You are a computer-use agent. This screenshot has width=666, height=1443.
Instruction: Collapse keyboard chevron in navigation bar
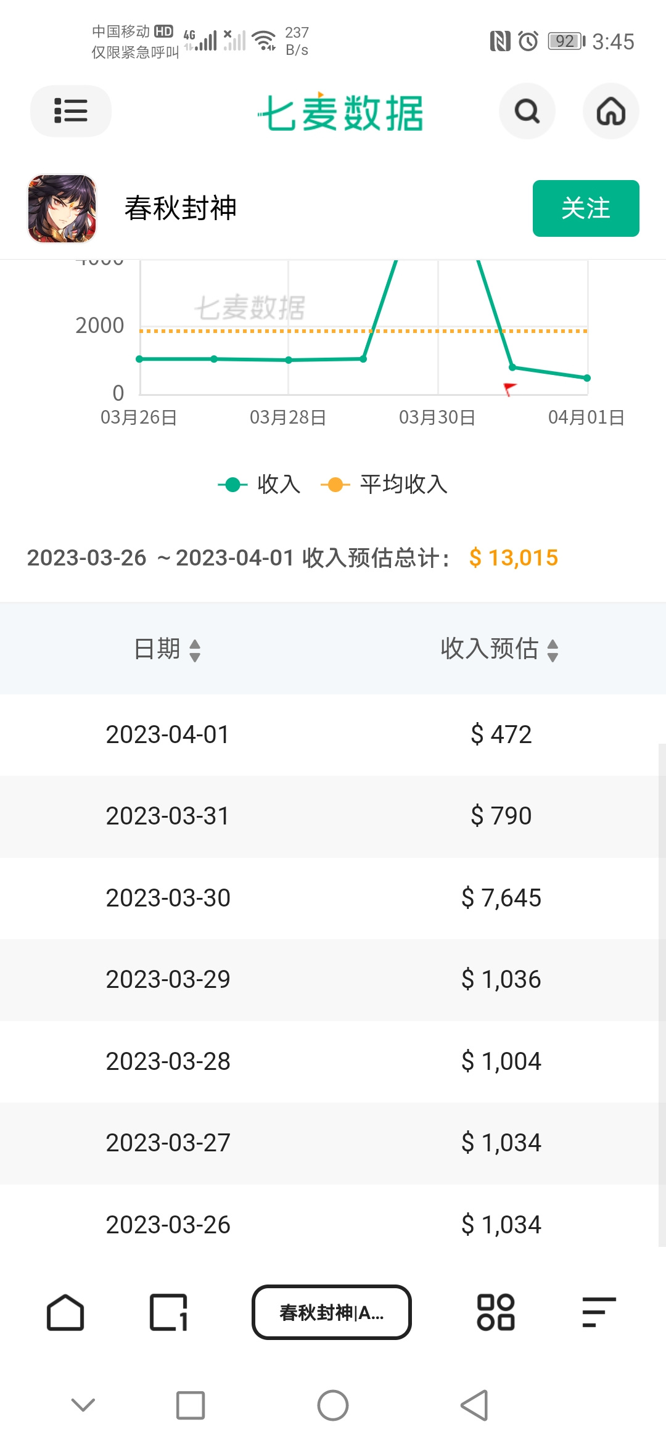[x=83, y=1405]
